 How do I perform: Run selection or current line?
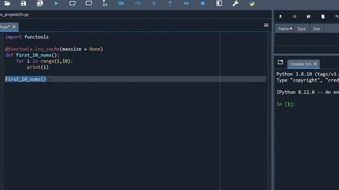tap(105, 4)
